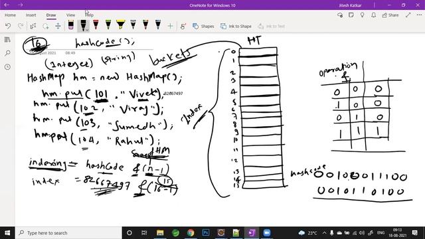The image size is (425, 239).
Task: Switch the ENG input language
Action: 381,233
